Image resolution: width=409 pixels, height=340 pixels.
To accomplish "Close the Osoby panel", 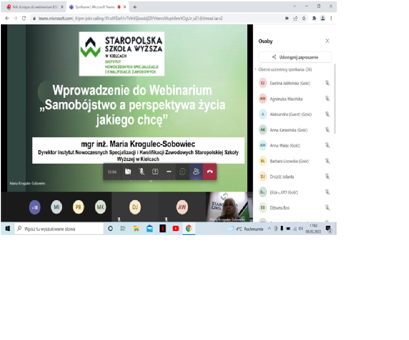I will click(x=327, y=41).
